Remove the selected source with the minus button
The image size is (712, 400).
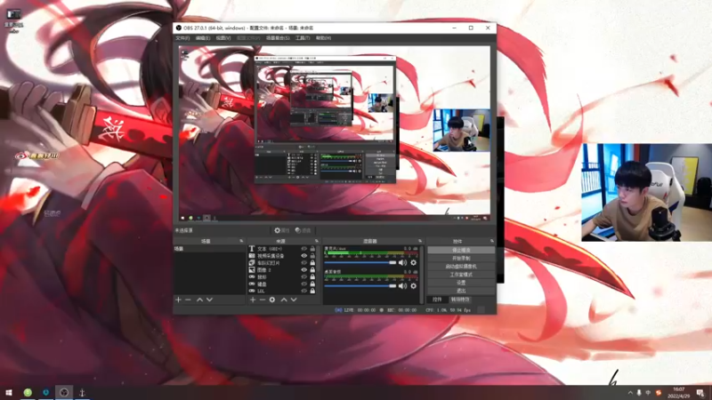coord(262,300)
